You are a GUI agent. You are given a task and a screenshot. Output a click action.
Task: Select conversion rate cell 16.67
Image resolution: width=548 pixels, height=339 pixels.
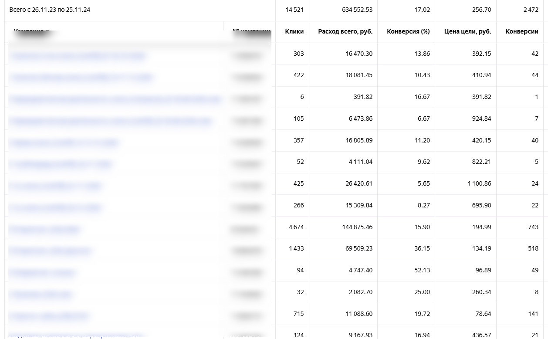pos(422,97)
